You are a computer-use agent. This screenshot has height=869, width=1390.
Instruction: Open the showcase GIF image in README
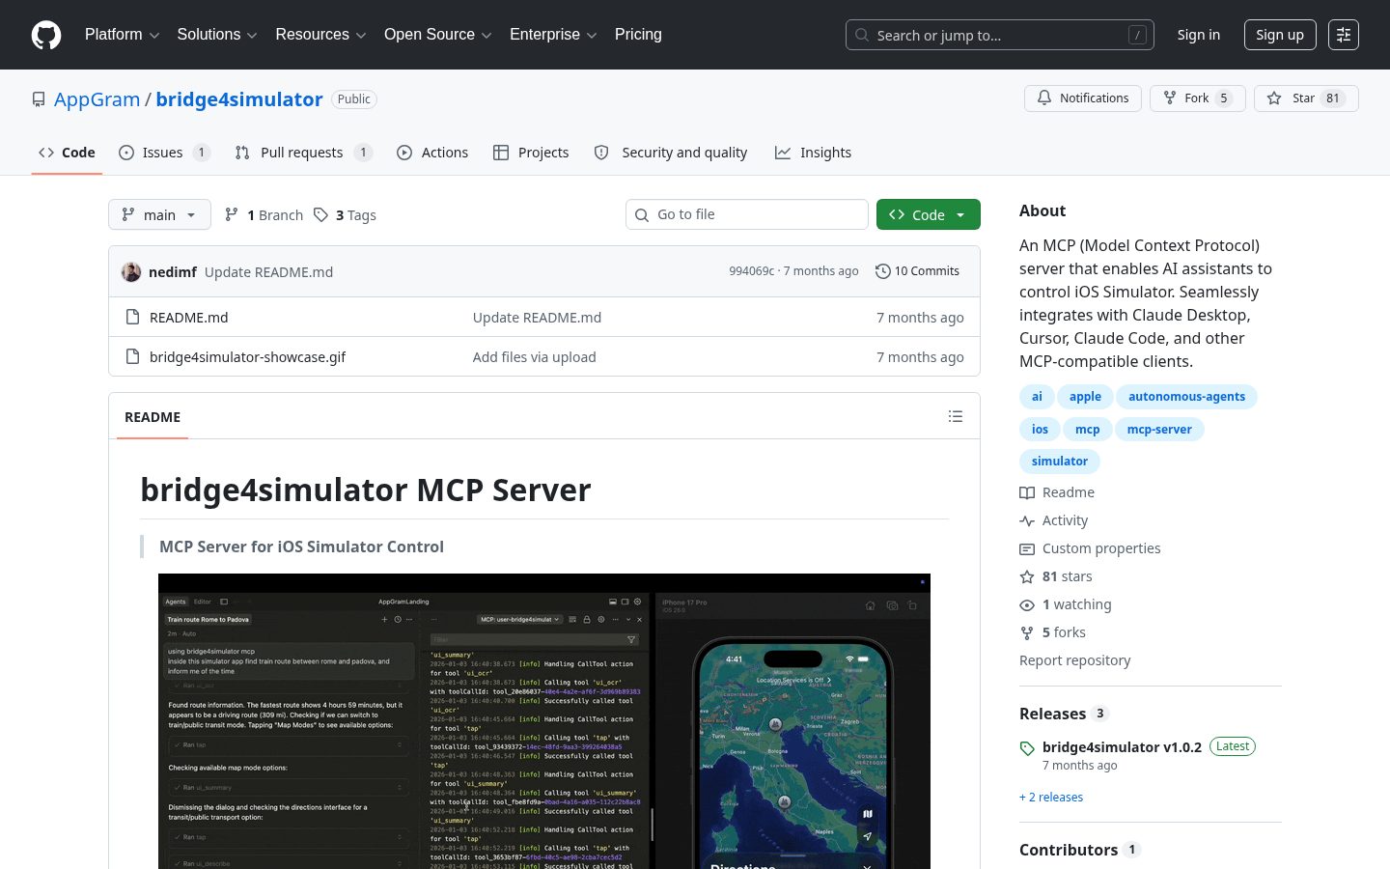pyautogui.click(x=544, y=721)
